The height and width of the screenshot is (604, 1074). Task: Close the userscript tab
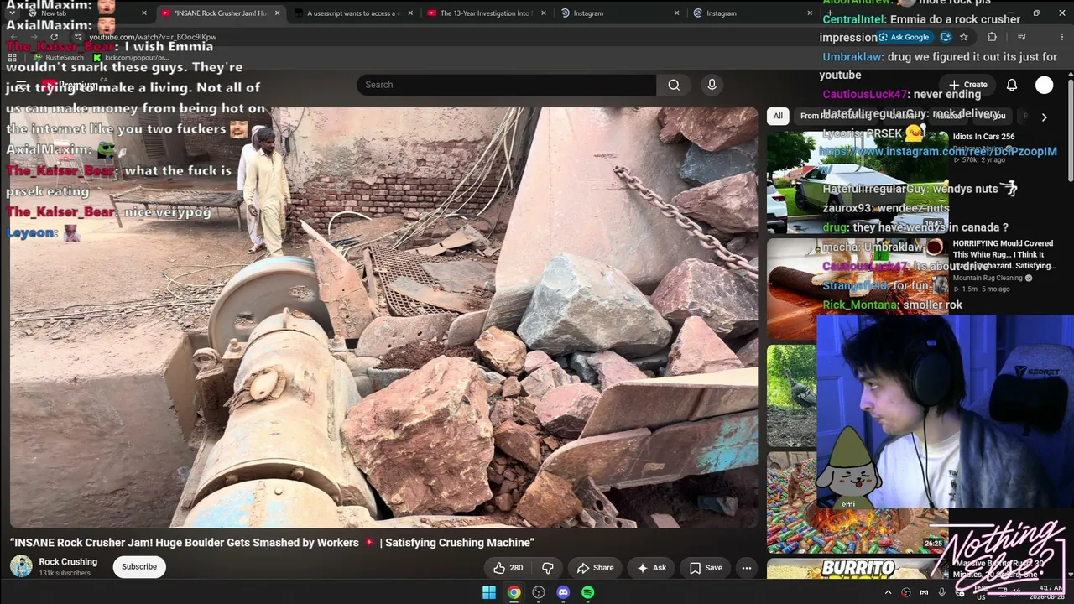(x=411, y=13)
